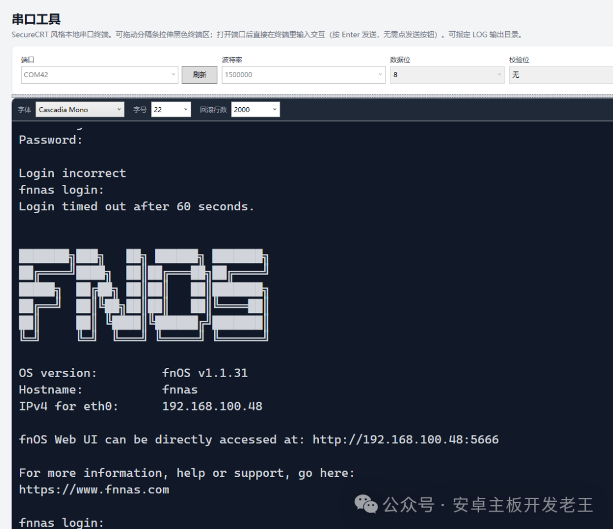The width and height of the screenshot is (613, 529).
Task: Click the 字号 label in terminal toolbar
Action: tap(140, 109)
